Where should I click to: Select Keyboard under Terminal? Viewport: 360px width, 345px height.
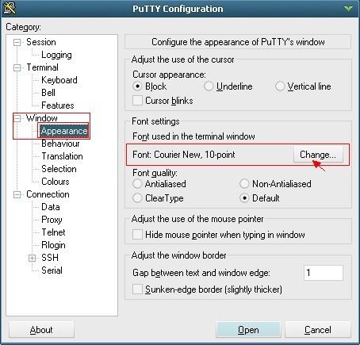[x=59, y=80]
